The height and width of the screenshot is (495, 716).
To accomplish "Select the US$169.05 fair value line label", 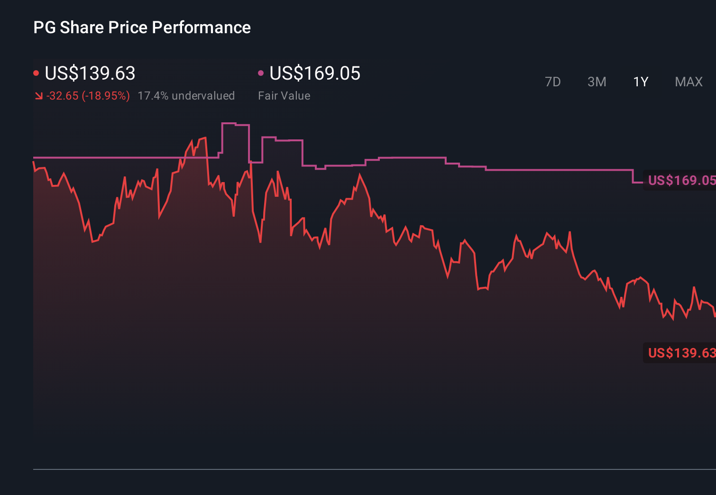I will [x=681, y=181].
